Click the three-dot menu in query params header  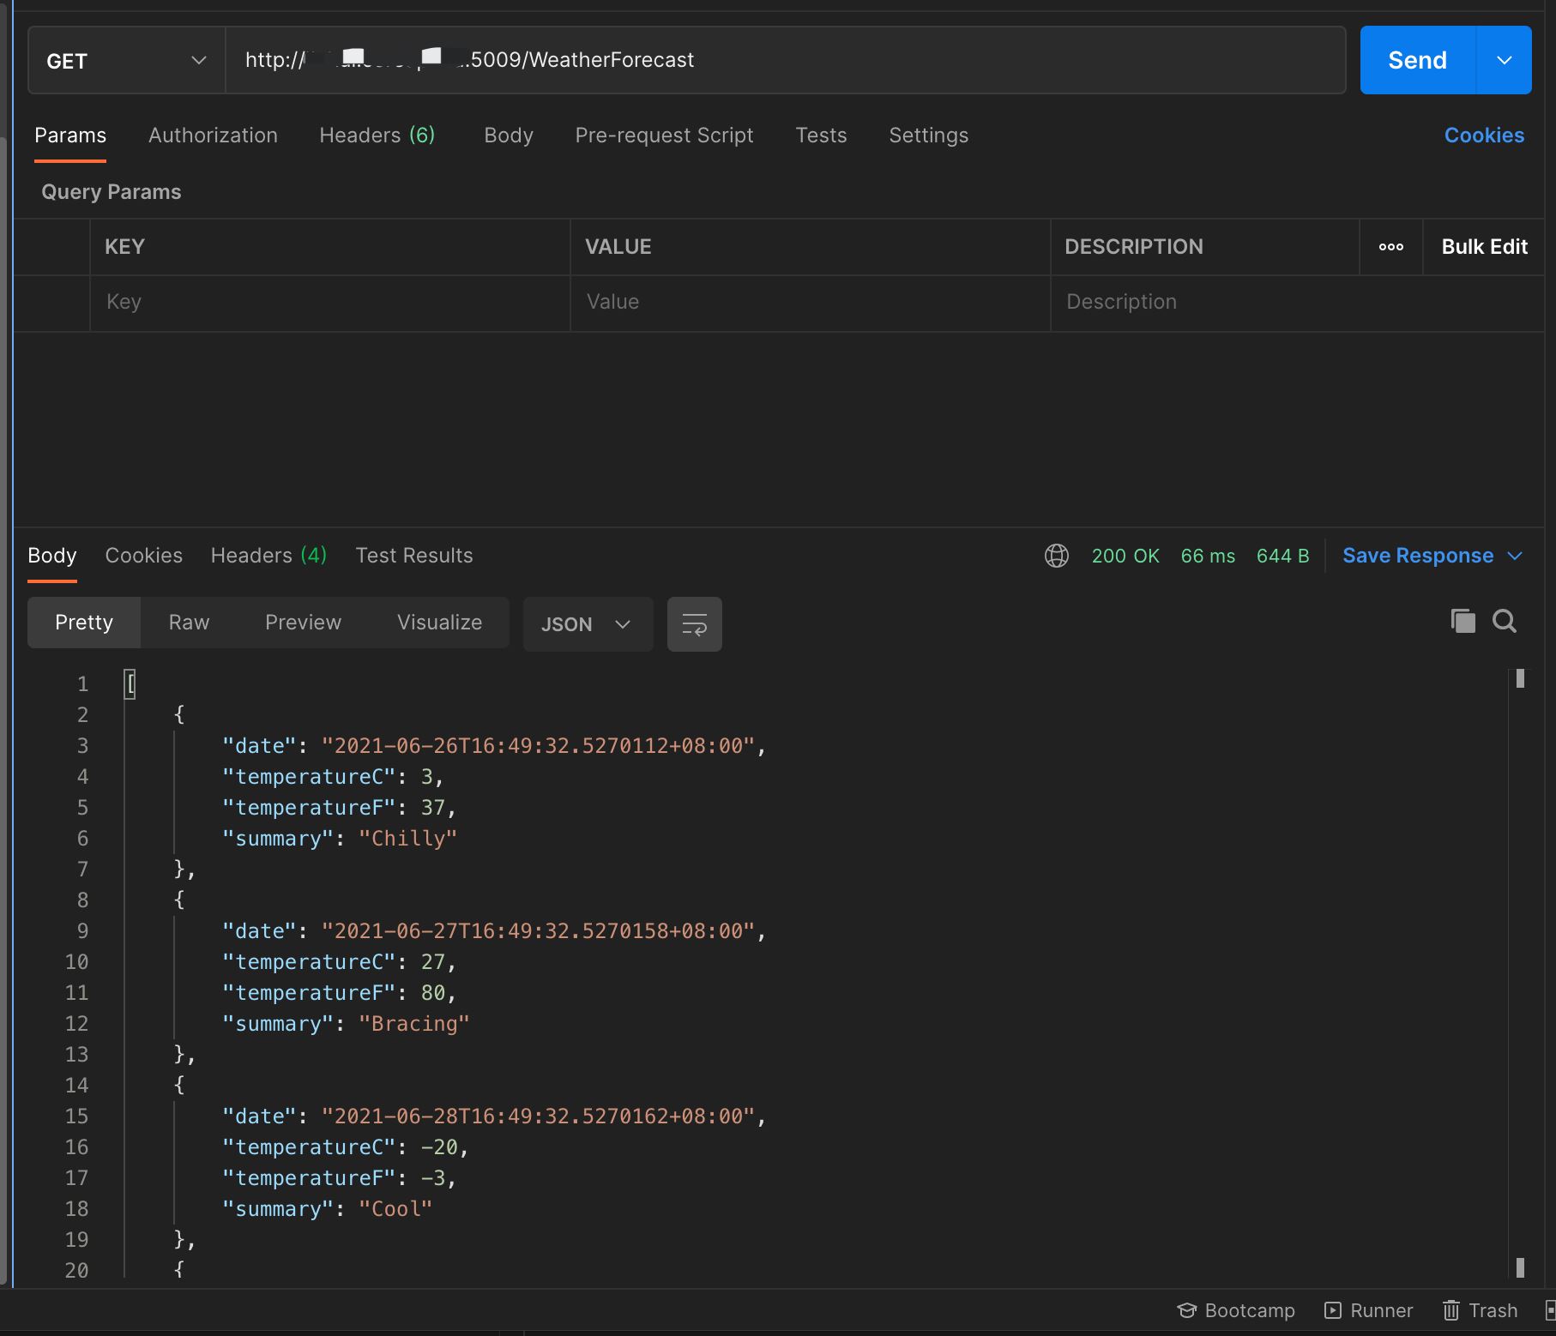1390,247
